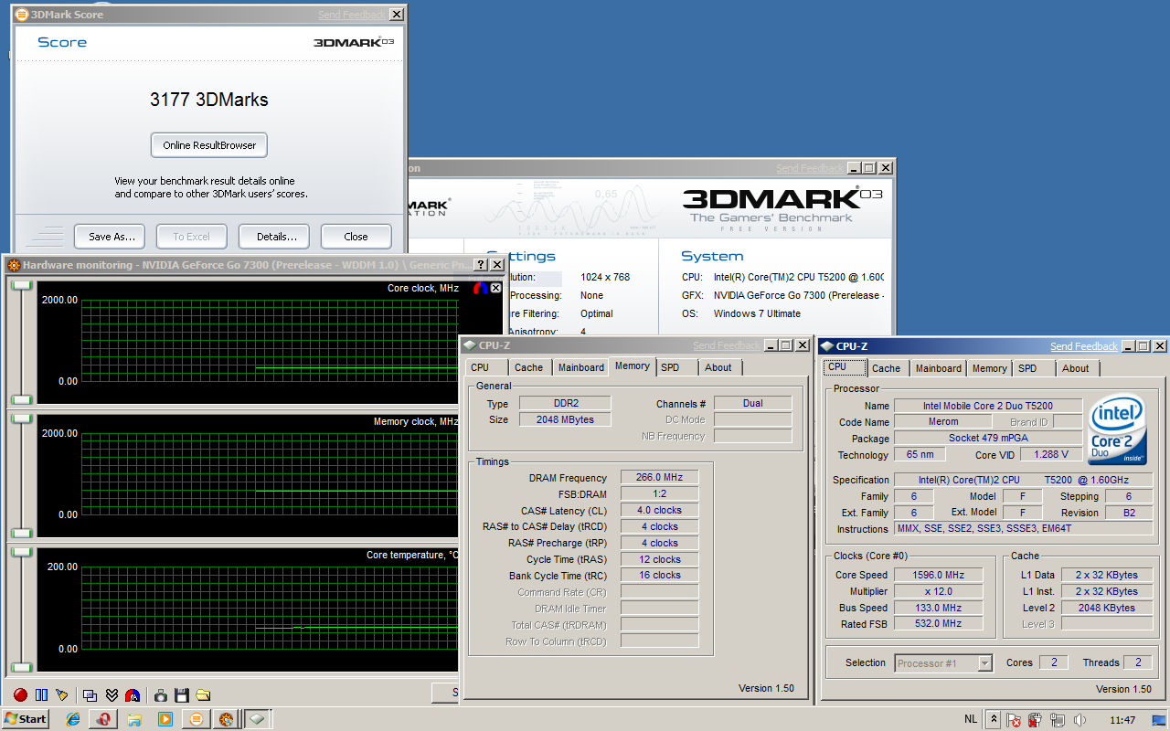Click the top slider handle beside Memory clock graph
Viewport: 1170px width, 731px height.
pyautogui.click(x=22, y=418)
